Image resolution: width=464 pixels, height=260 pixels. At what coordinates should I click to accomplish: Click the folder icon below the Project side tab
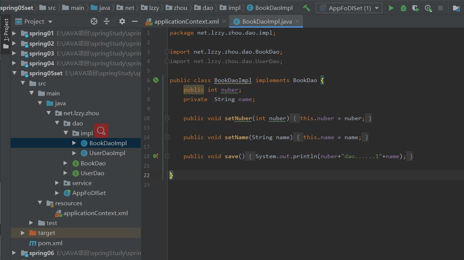point(6,46)
